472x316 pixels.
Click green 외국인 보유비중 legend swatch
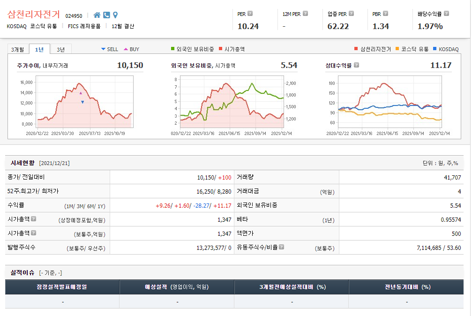pos(173,49)
